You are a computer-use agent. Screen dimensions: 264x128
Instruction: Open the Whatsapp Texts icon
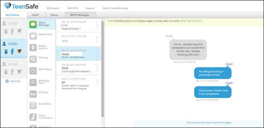coord(33,82)
